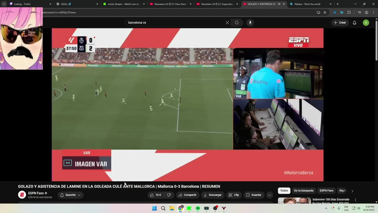The height and width of the screenshot is (213, 378).
Task: Open Chrome media controls icon
Action: [x=359, y=12]
